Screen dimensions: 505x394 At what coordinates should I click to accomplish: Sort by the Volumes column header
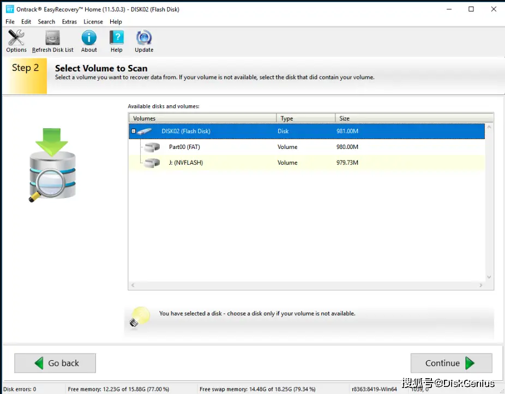[x=202, y=118]
